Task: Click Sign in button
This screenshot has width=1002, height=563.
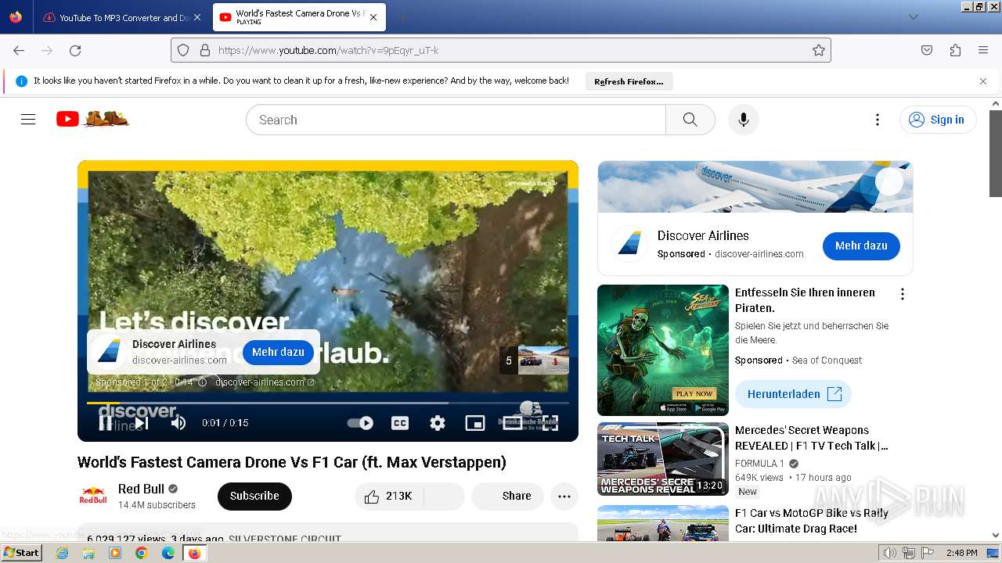Action: [938, 120]
